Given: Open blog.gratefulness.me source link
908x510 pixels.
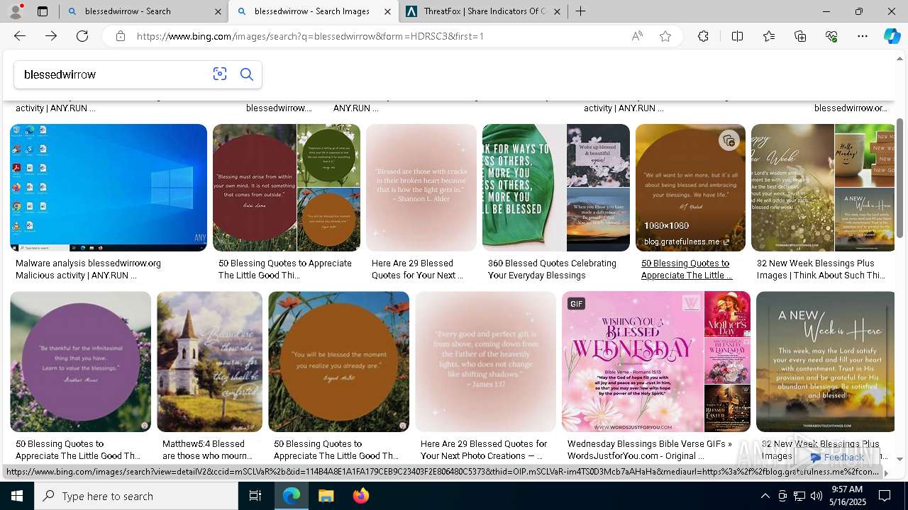Looking at the screenshot, I should click(x=687, y=242).
